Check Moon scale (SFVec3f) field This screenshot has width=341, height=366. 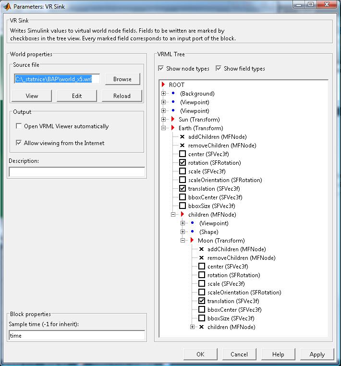coord(202,283)
